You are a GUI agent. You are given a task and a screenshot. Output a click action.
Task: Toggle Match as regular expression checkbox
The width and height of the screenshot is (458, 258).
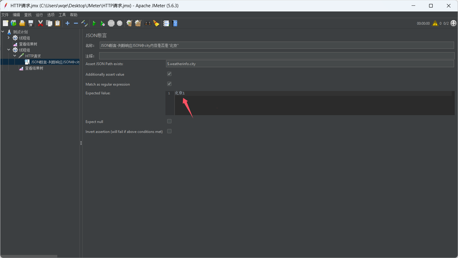[x=169, y=84]
